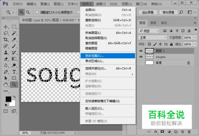This screenshot has height=136, width=199.
Task: Select the History Brush tool
Action: [x=14, y=52]
